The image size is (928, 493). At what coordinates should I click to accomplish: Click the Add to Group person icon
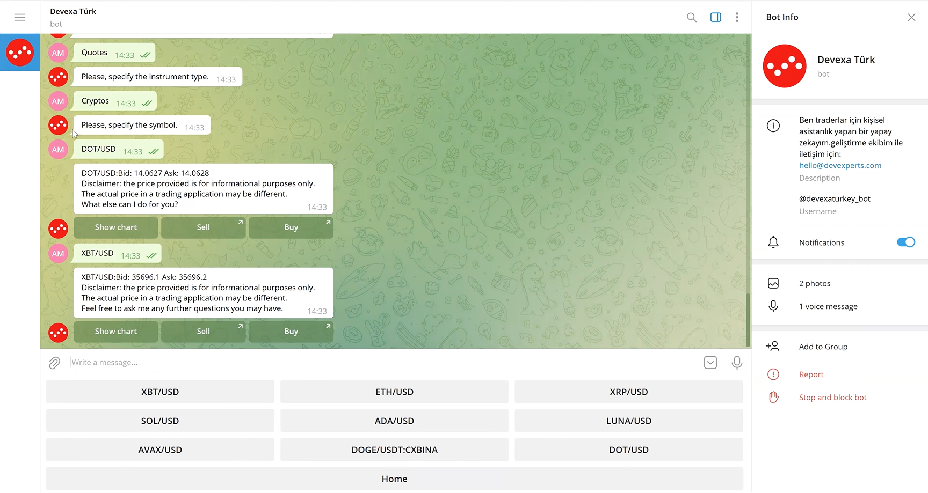[773, 347]
